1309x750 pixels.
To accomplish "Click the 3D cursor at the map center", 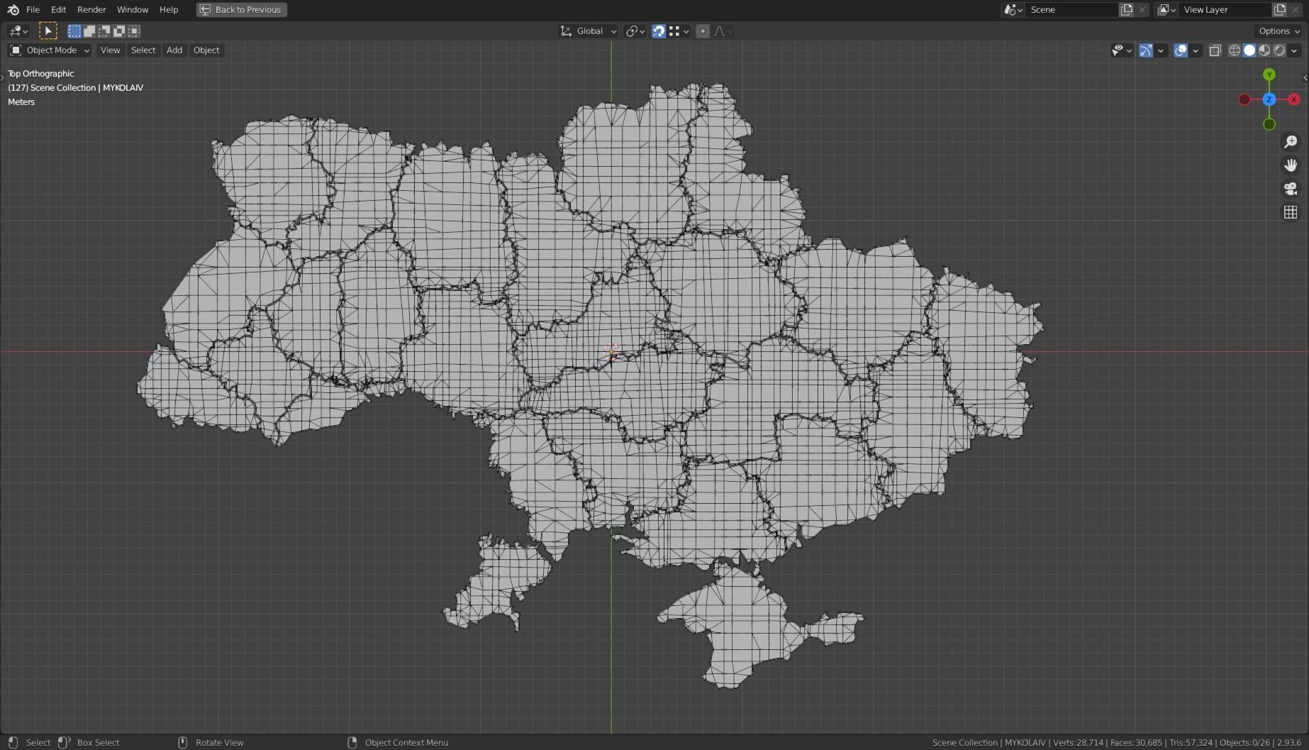I will [611, 351].
